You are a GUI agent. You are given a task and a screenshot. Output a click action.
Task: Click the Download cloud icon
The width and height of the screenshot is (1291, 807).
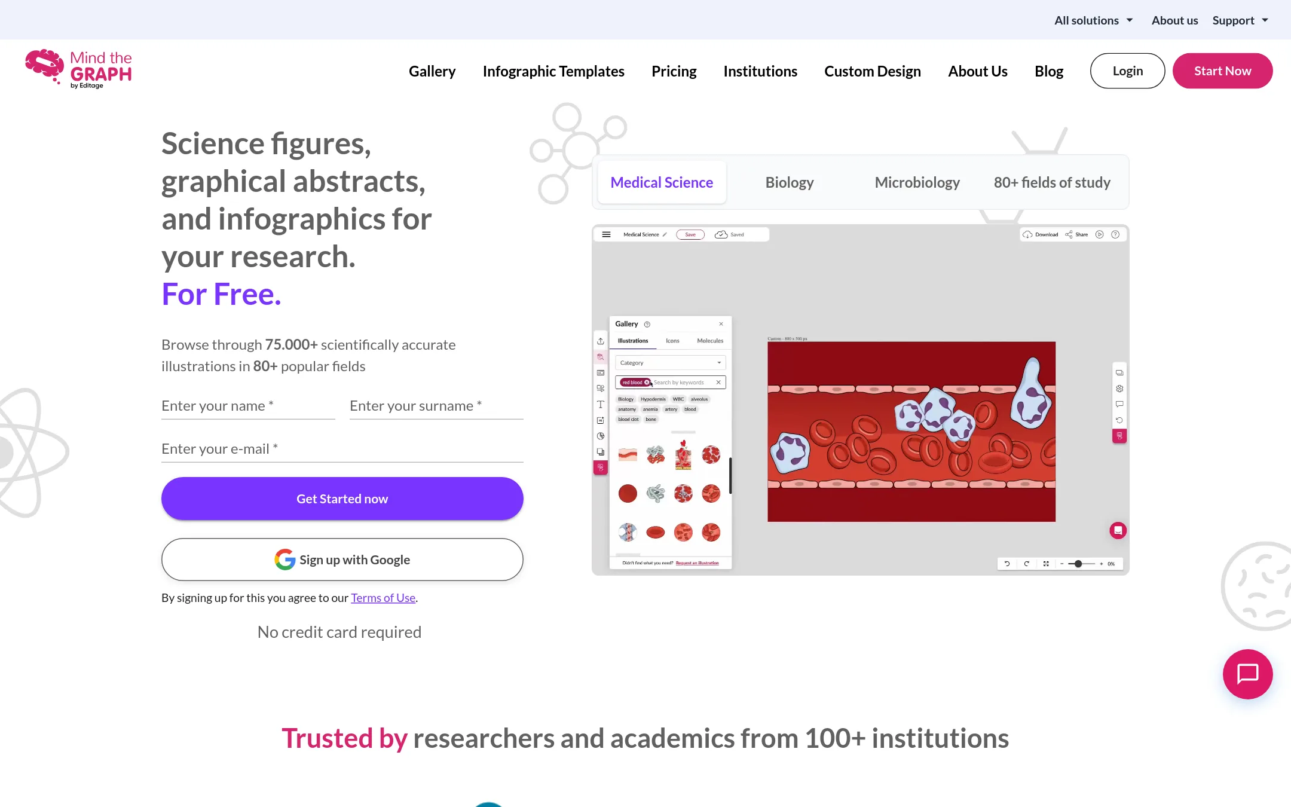point(1027,234)
